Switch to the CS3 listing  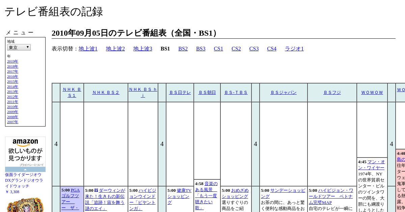pyautogui.click(x=254, y=49)
